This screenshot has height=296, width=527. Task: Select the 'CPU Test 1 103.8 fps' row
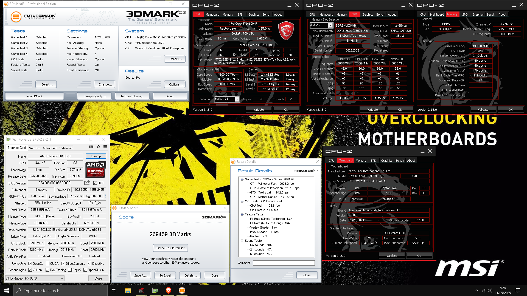coord(265,206)
